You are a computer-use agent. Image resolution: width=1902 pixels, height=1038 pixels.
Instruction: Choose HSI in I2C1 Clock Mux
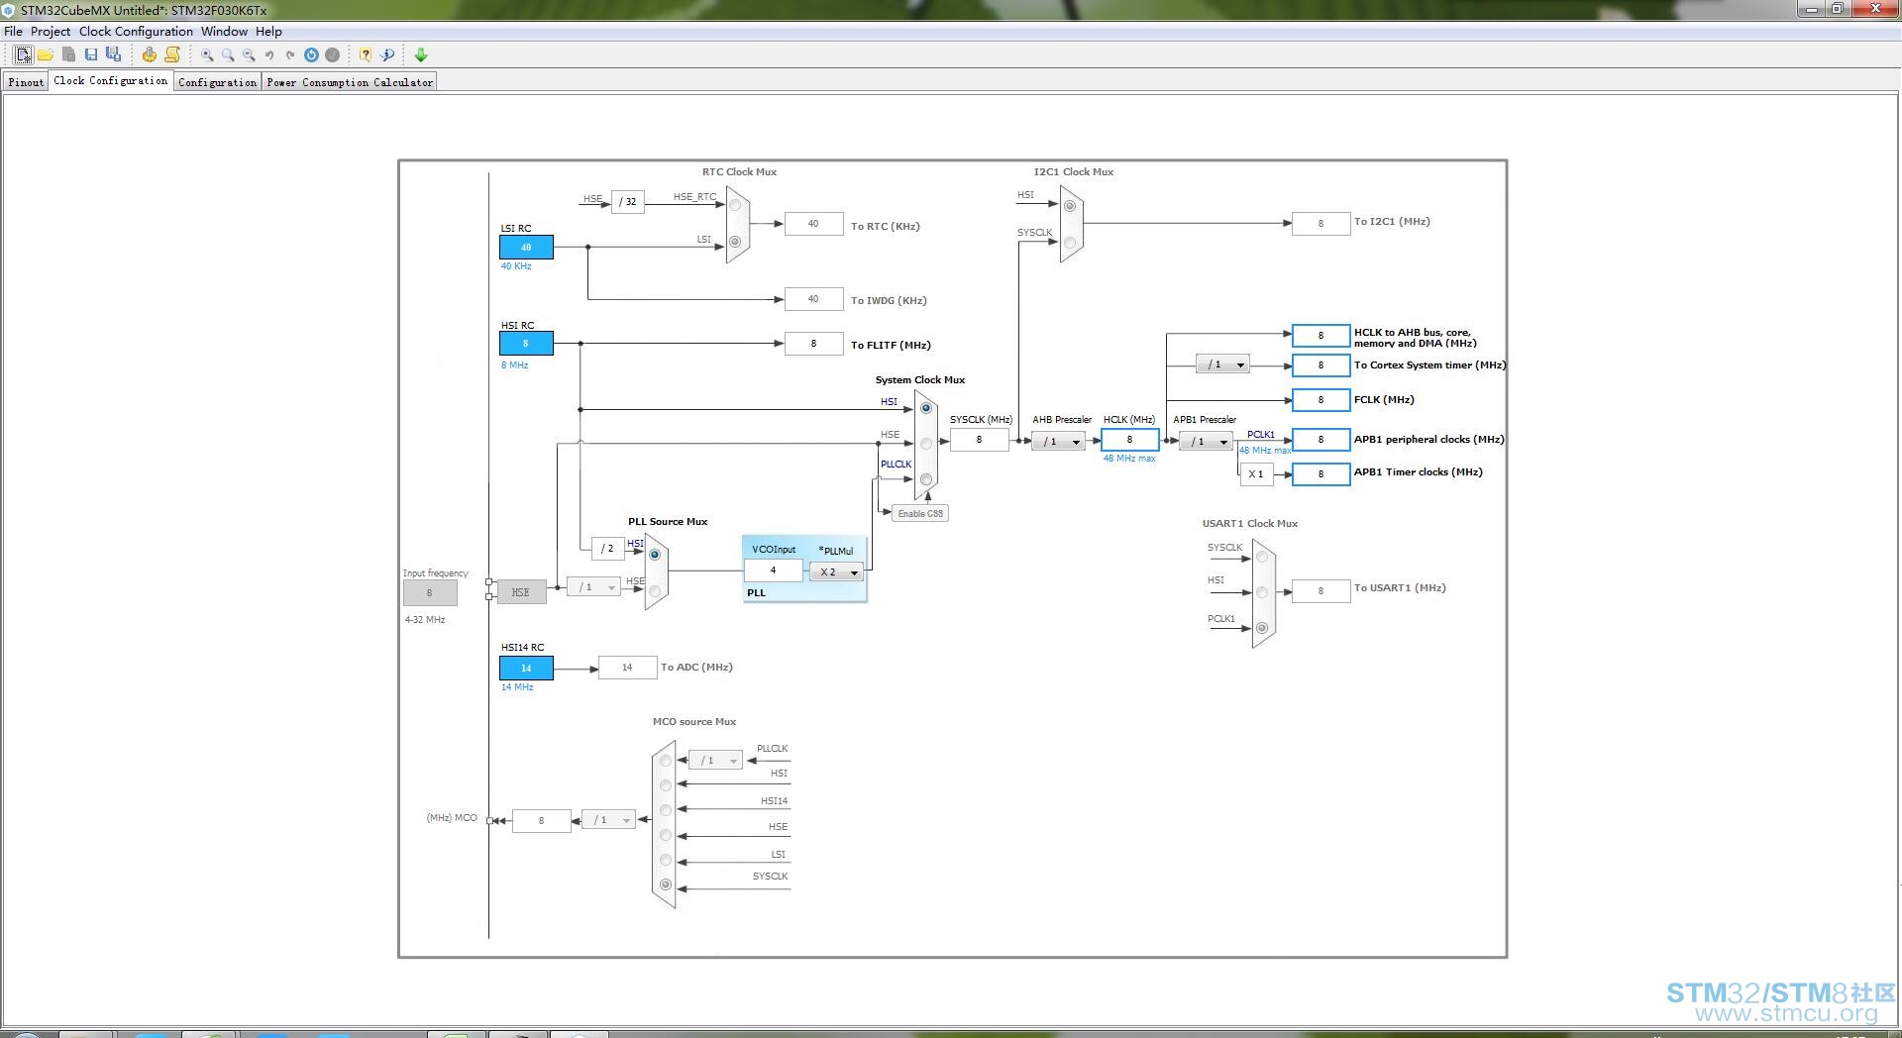pos(1070,206)
